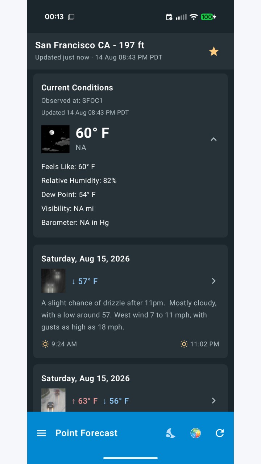261x464 pixels.
Task: Collapse the Current Conditions details
Action: 214,139
